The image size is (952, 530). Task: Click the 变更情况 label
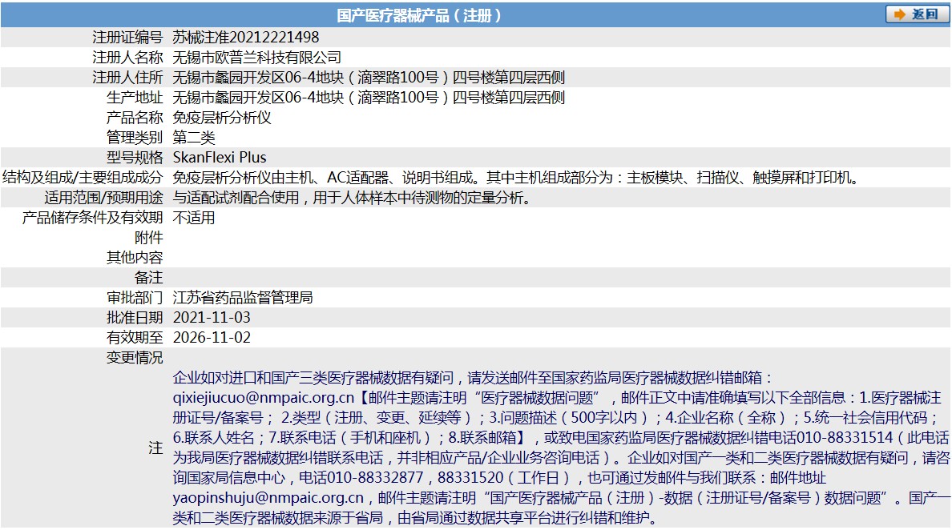point(135,358)
